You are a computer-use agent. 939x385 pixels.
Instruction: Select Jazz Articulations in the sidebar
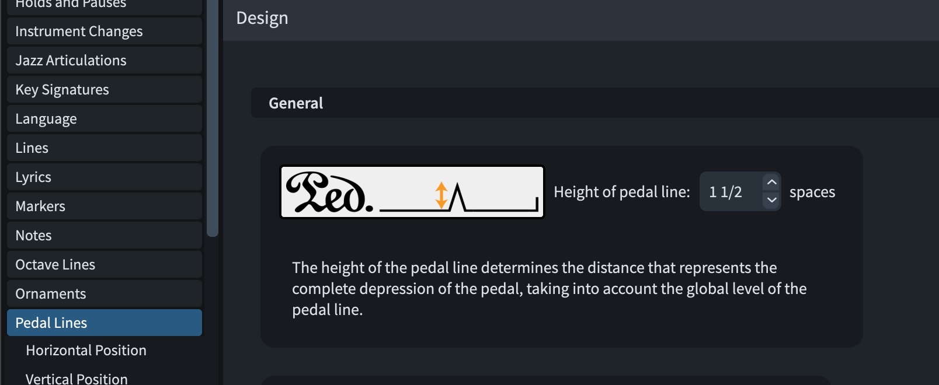point(105,60)
